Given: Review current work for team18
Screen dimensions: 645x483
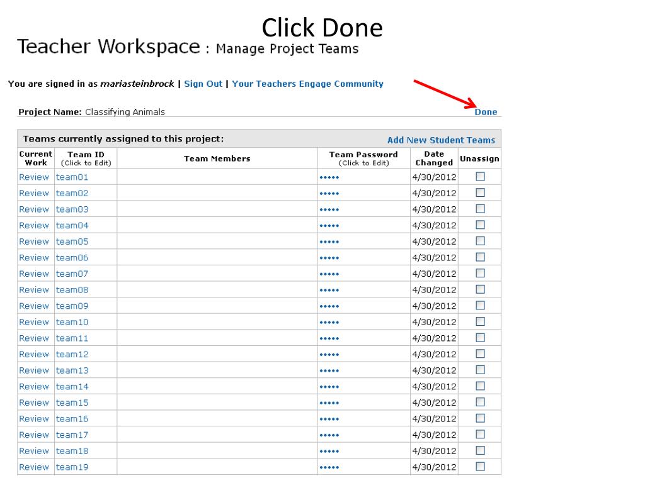Looking at the screenshot, I should 34,451.
